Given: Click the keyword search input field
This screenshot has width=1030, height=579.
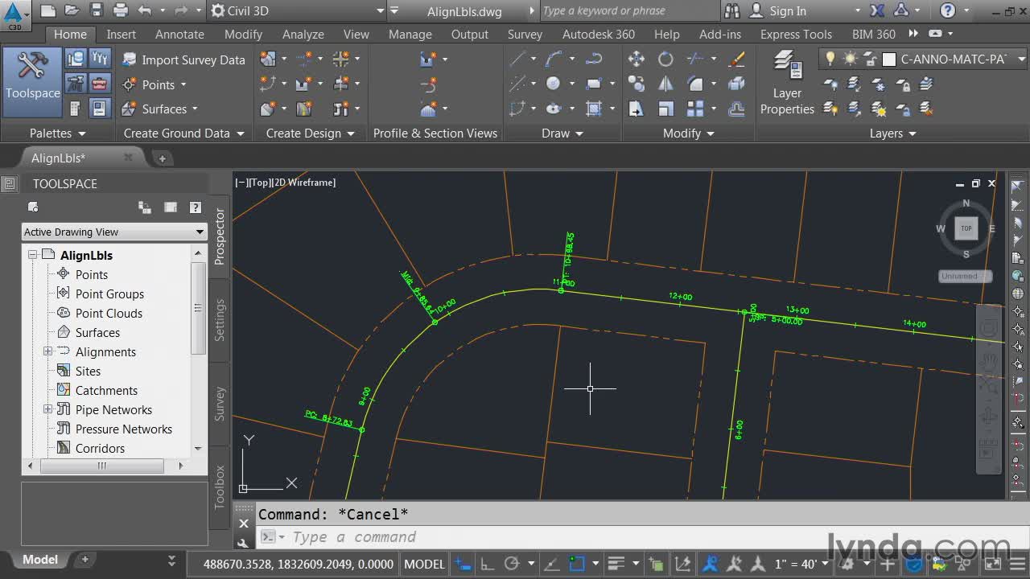Looking at the screenshot, I should [628, 10].
